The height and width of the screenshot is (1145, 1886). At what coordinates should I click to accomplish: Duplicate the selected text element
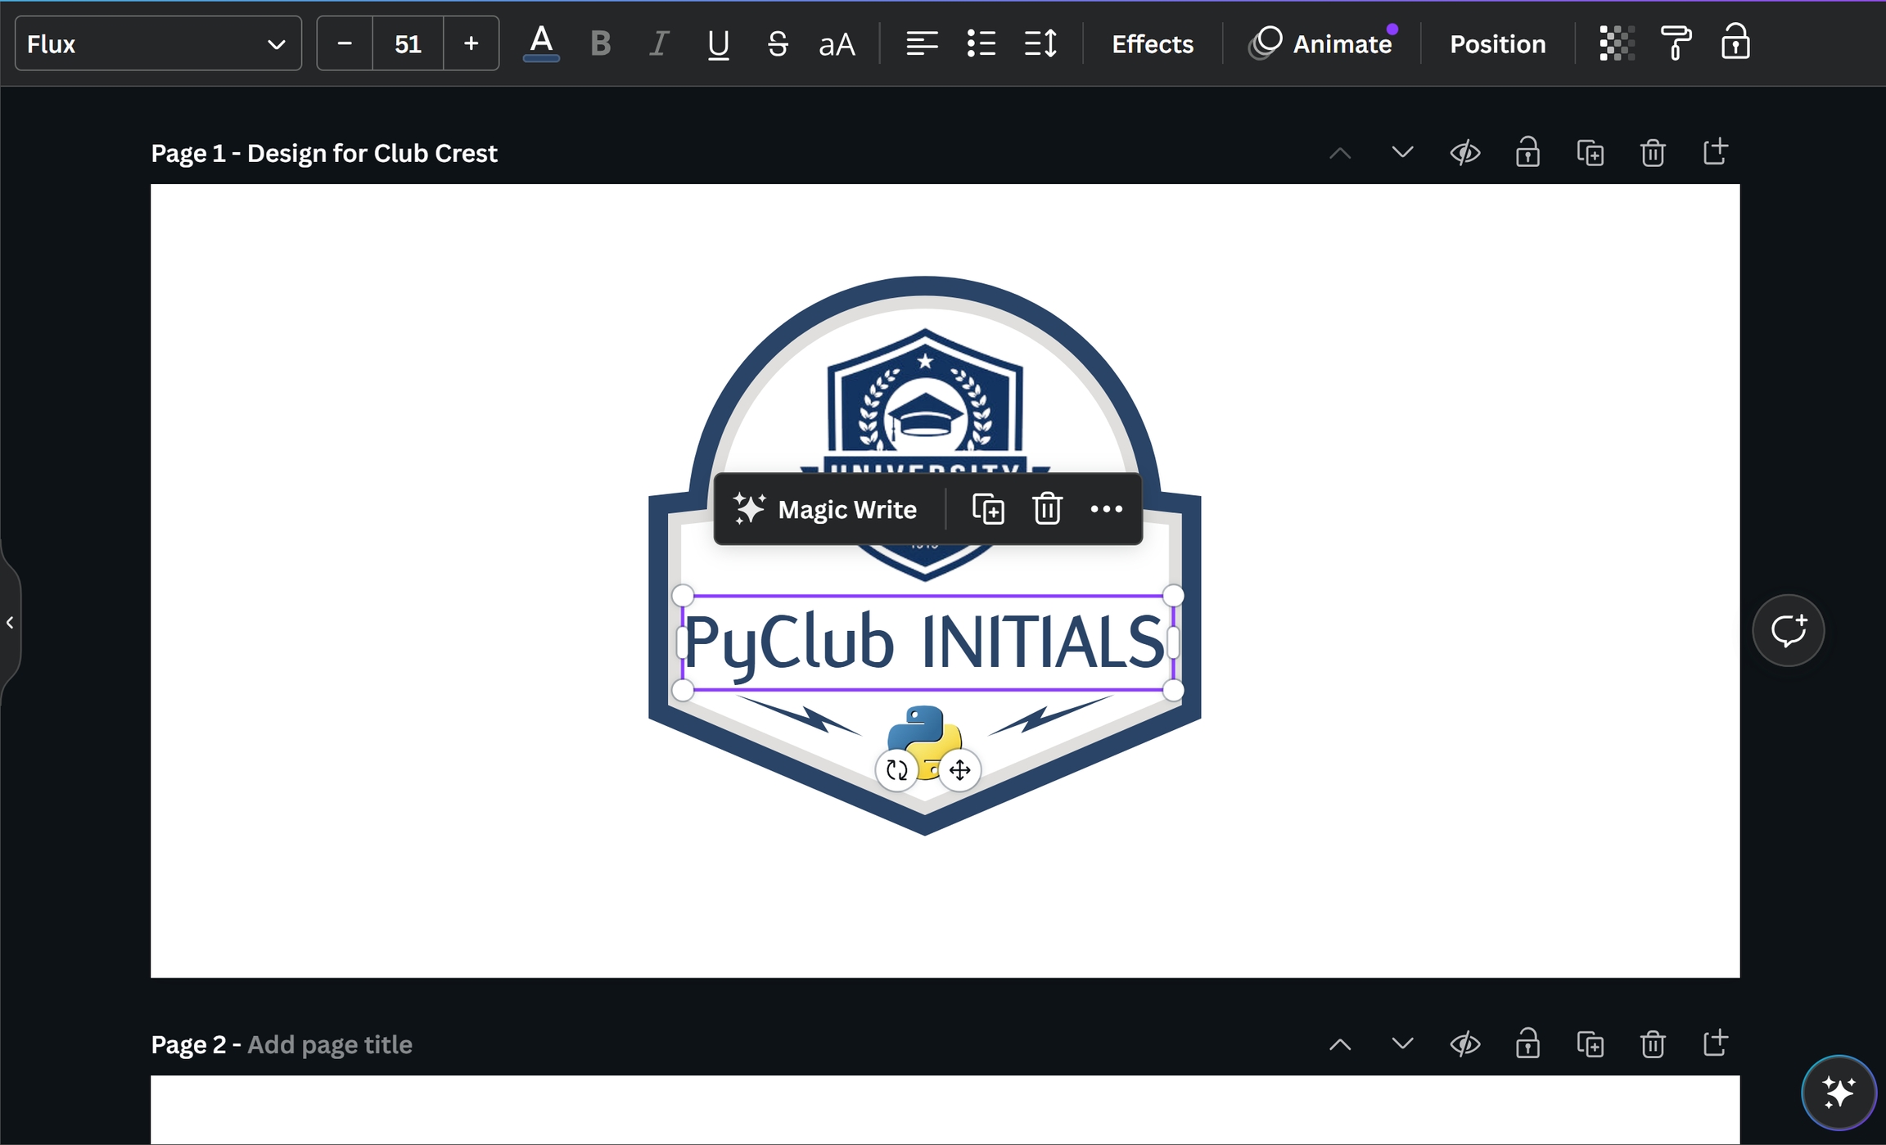[x=988, y=509]
